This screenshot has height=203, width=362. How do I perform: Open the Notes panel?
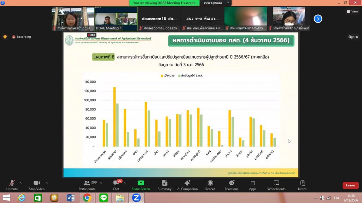pos(302,185)
